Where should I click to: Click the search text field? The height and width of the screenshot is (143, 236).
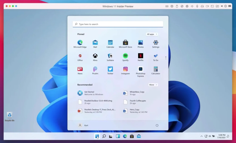point(118,24)
